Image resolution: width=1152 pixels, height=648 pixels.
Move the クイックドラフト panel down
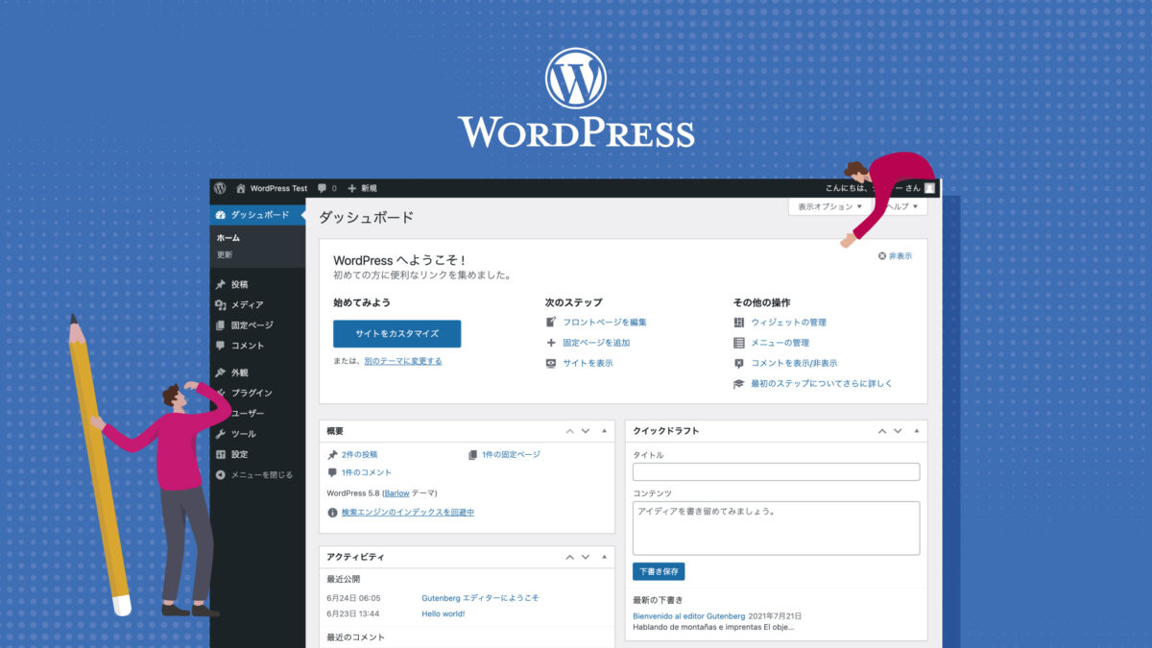click(x=898, y=431)
